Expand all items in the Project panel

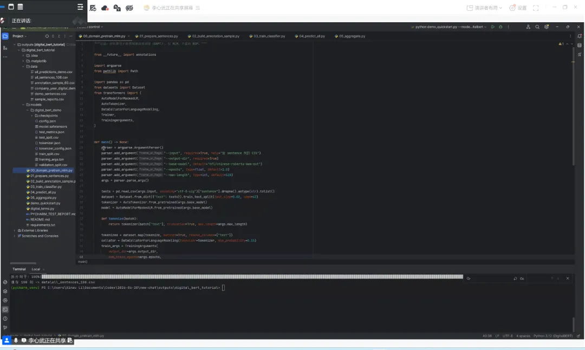[53, 36]
